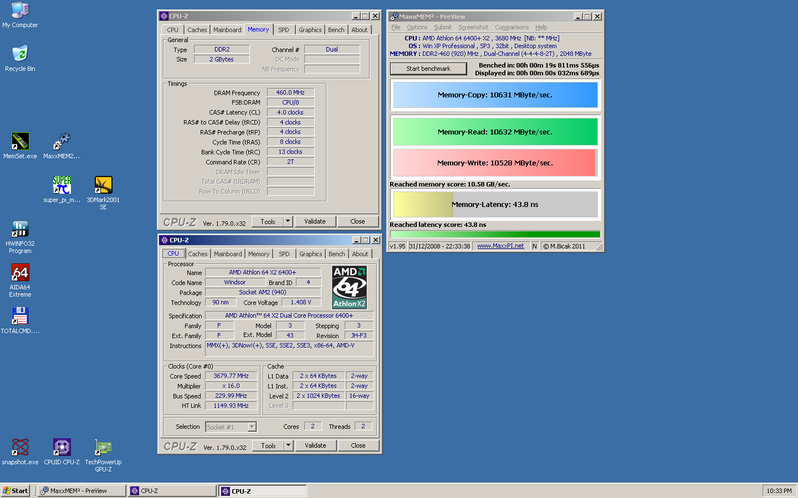The image size is (798, 498).
Task: Open Mainboard tab in bottom CPU-Z window
Action: [x=228, y=254]
